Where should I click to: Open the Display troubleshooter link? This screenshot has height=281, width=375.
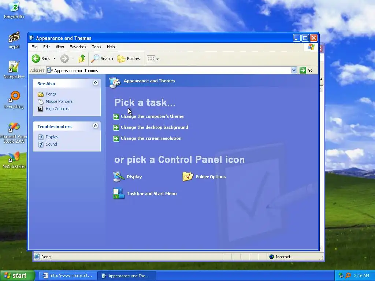[x=52, y=137]
